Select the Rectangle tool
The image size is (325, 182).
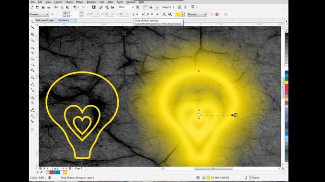[32, 59]
